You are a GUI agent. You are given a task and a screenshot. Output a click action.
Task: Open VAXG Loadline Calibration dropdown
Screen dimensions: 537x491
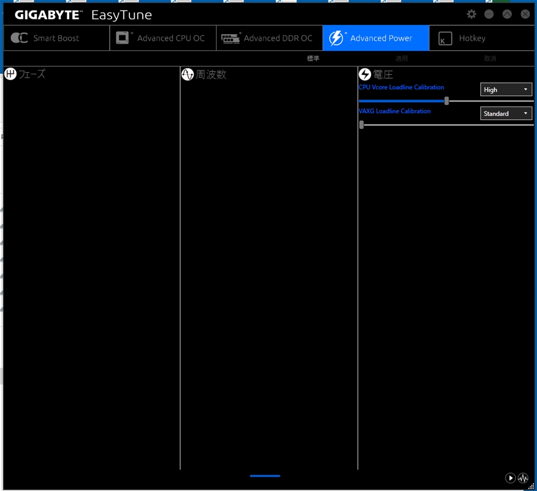pyautogui.click(x=506, y=113)
